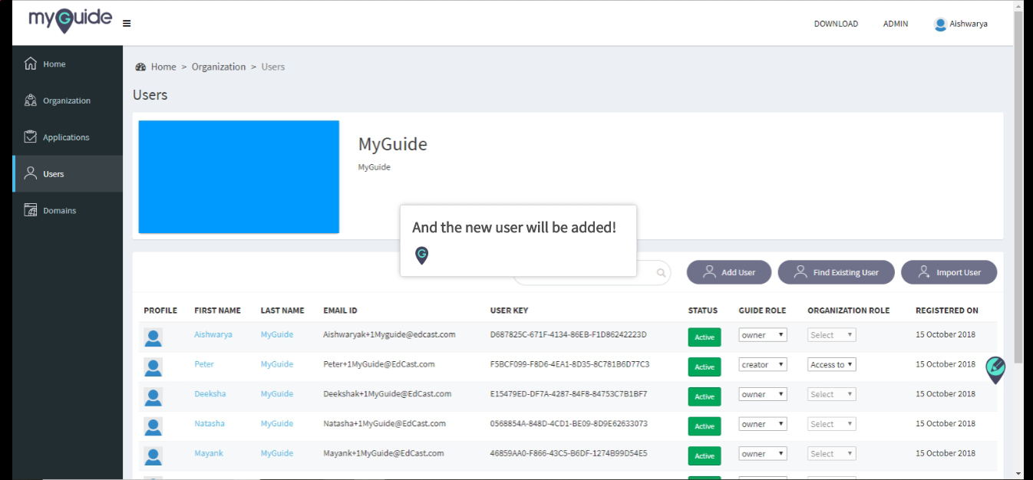Click Mayank's profile picture icon
The height and width of the screenshot is (480, 1033).
[153, 456]
